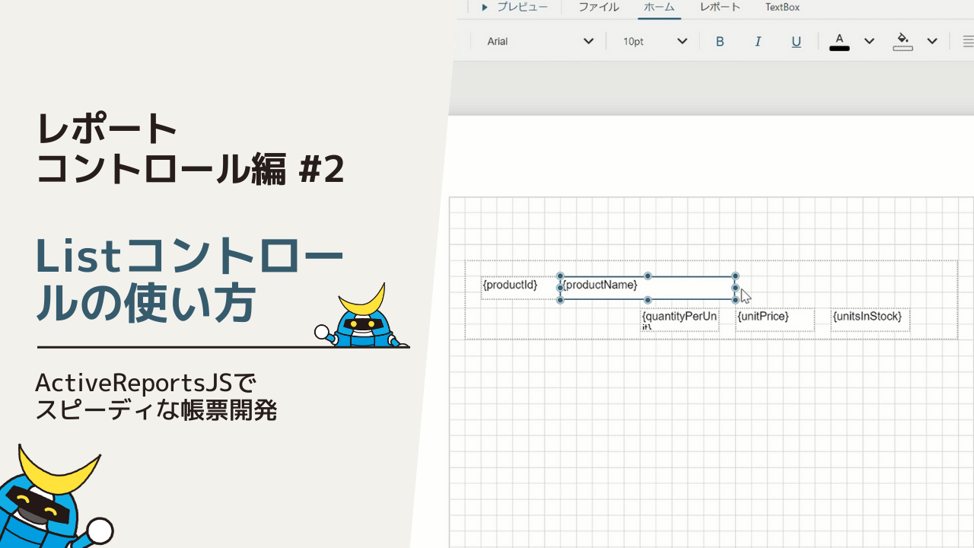Switch to the レポート tab
This screenshot has width=974, height=548.
720,8
